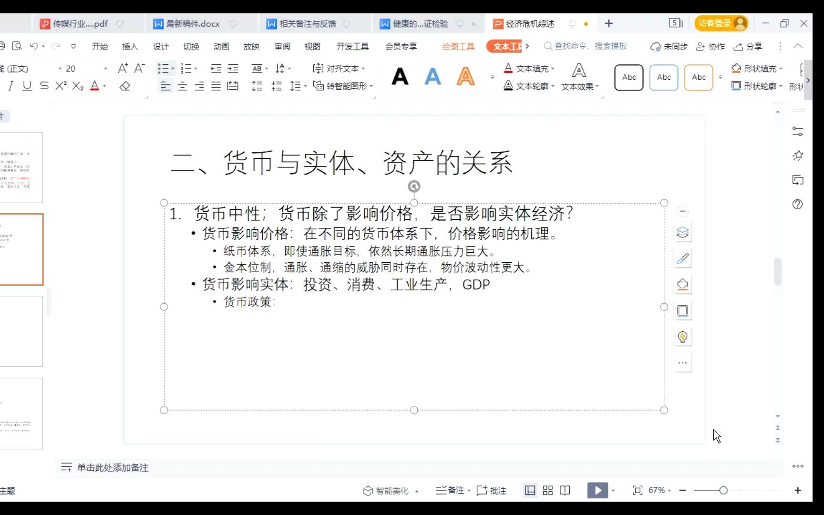This screenshot has height=515, width=824.
Task: Open the 动画 ribbon tab
Action: click(221, 46)
